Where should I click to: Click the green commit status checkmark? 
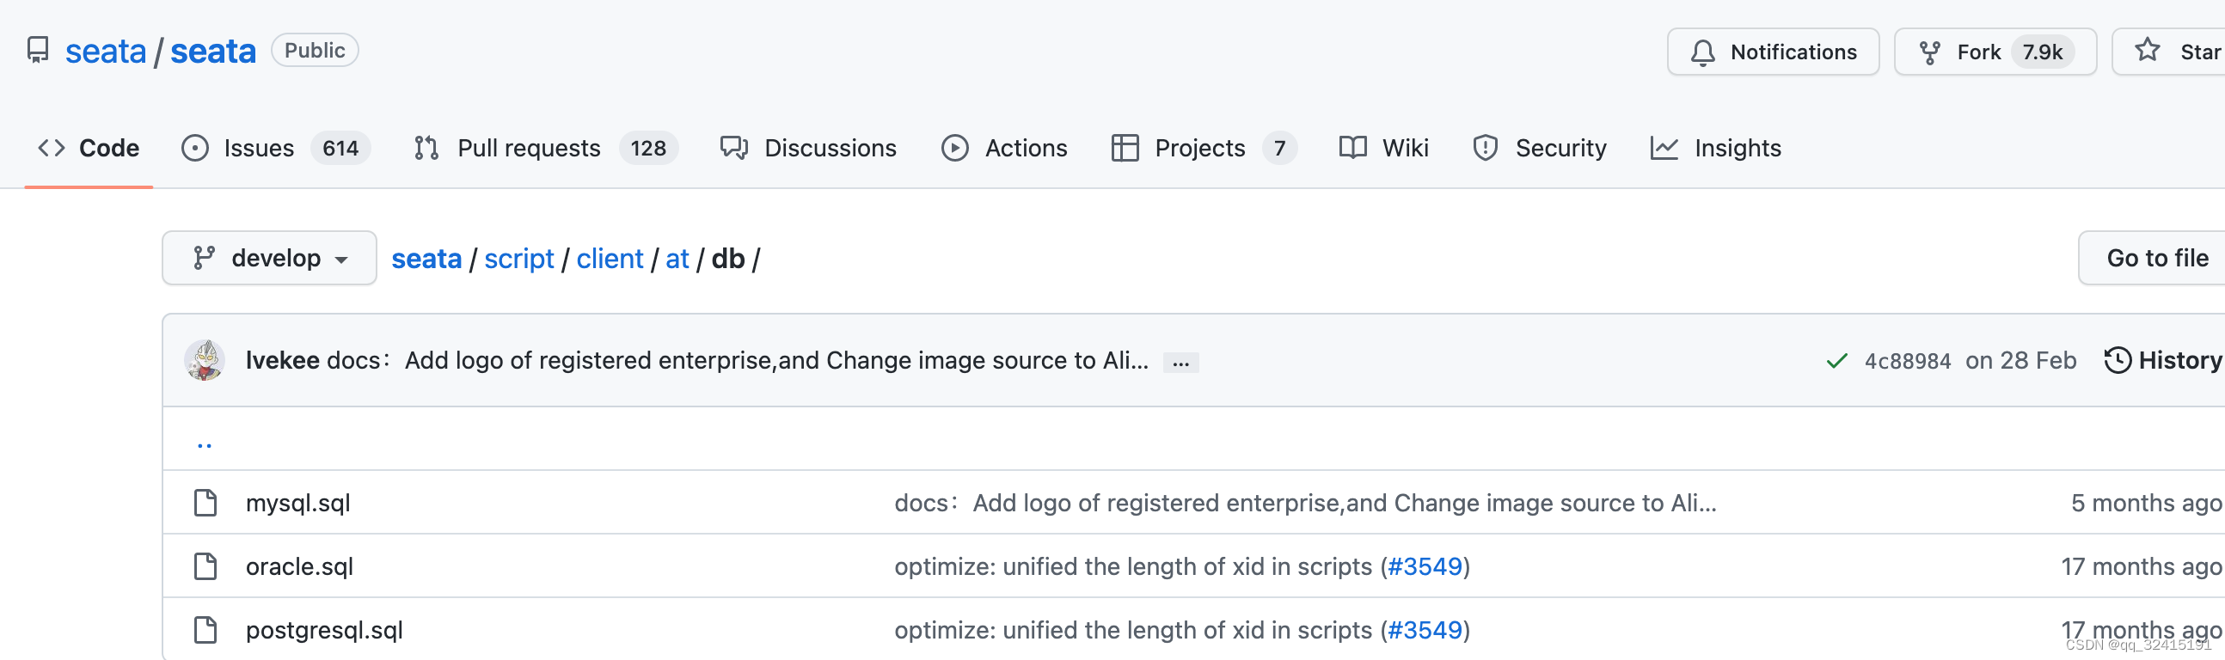tap(1836, 361)
